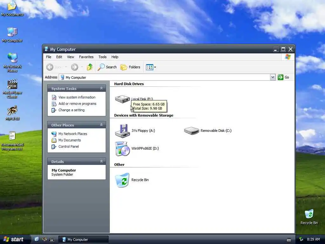Click the Up folder toolbar icon
The image size is (325, 244).
[x=90, y=67]
